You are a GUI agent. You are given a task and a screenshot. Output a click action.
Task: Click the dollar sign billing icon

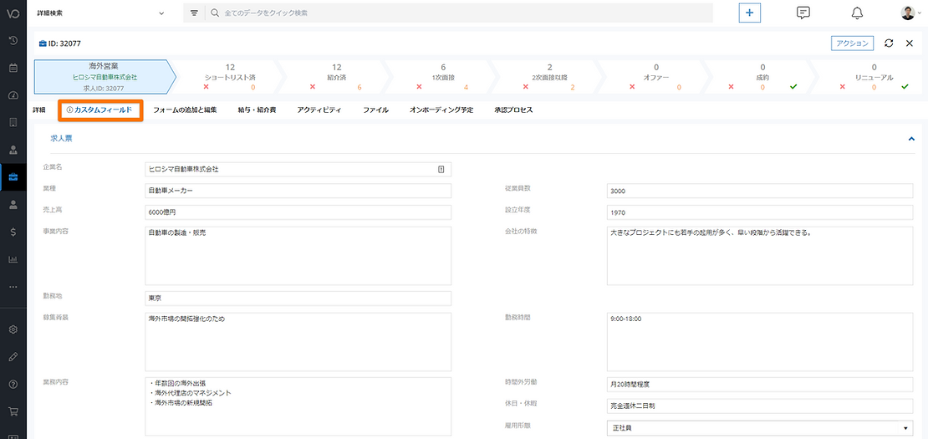pyautogui.click(x=13, y=232)
